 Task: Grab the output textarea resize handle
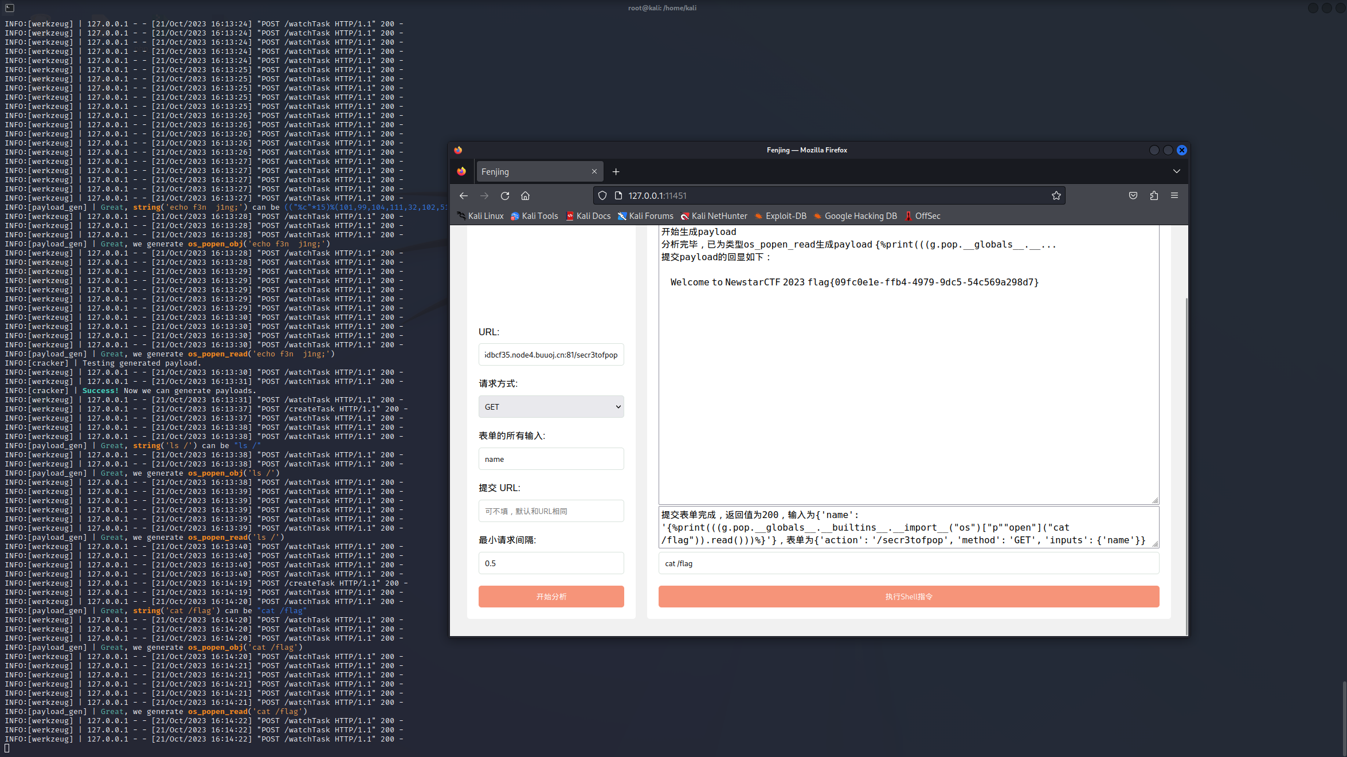click(1155, 501)
